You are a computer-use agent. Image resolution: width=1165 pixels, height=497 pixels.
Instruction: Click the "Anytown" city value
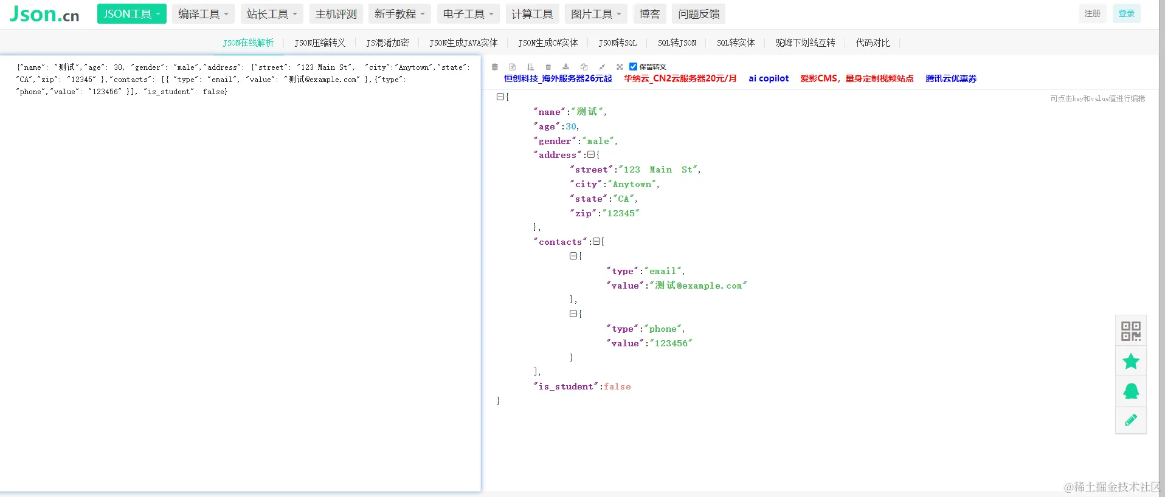click(x=632, y=184)
